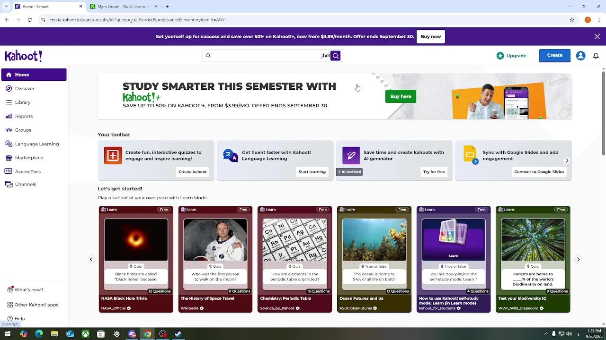This screenshot has width=606, height=340.
Task: Open Ocean Futures and Us thumbnail
Action: pos(374,240)
